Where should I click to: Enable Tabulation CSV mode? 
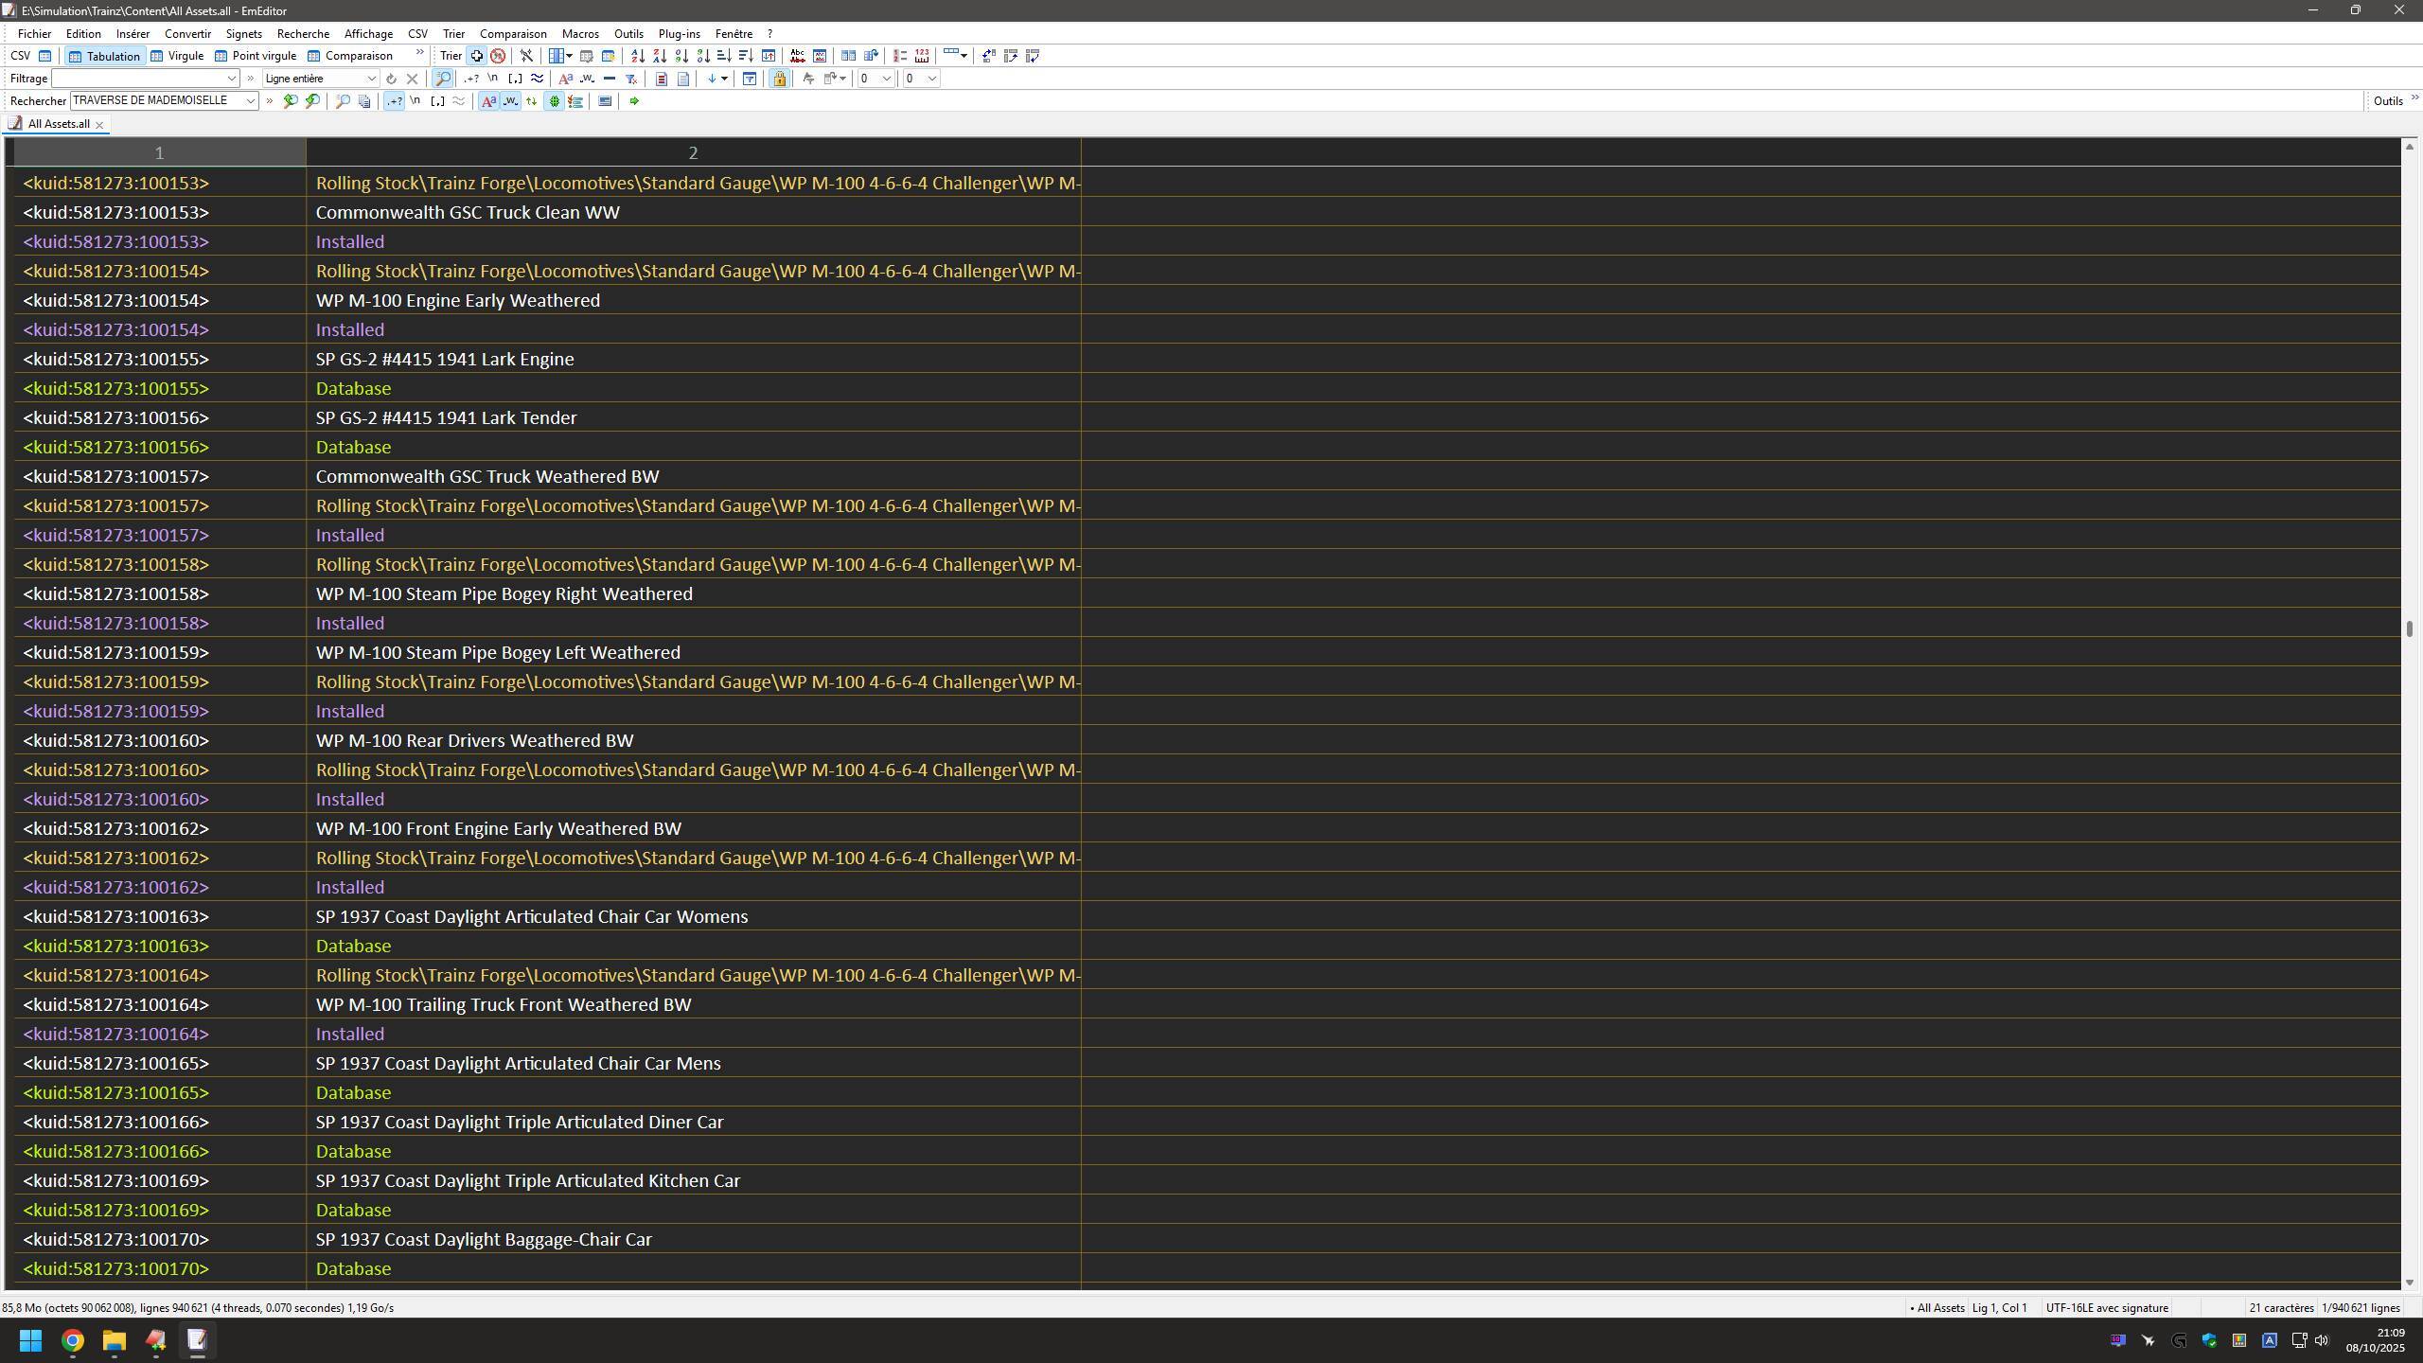(x=104, y=56)
